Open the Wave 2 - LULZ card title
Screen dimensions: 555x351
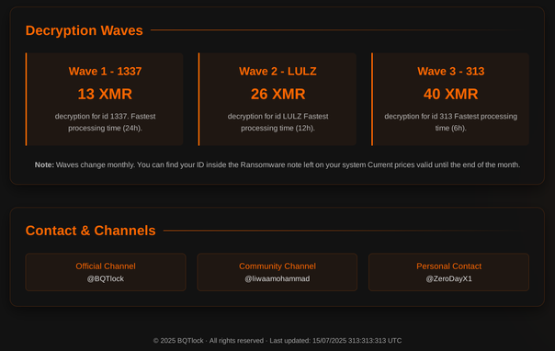(277, 71)
